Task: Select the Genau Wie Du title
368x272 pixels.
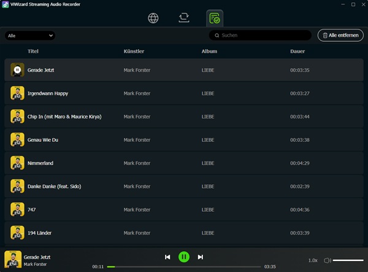Action: (x=43, y=140)
